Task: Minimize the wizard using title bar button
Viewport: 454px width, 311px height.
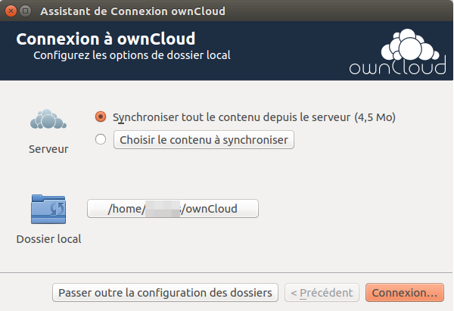Action: pyautogui.click(x=25, y=11)
